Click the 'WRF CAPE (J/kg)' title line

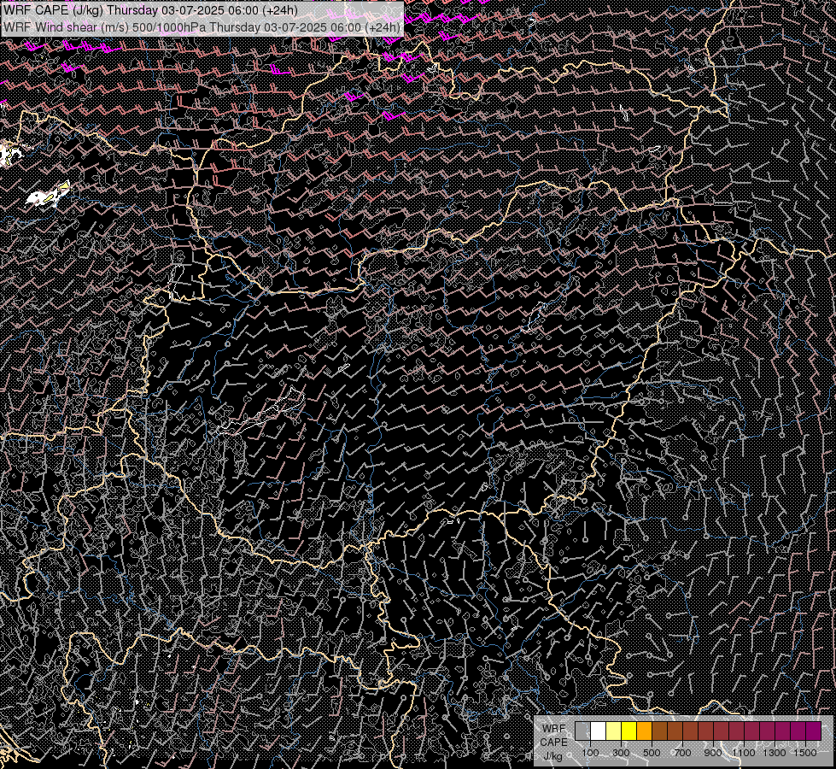tap(150, 10)
